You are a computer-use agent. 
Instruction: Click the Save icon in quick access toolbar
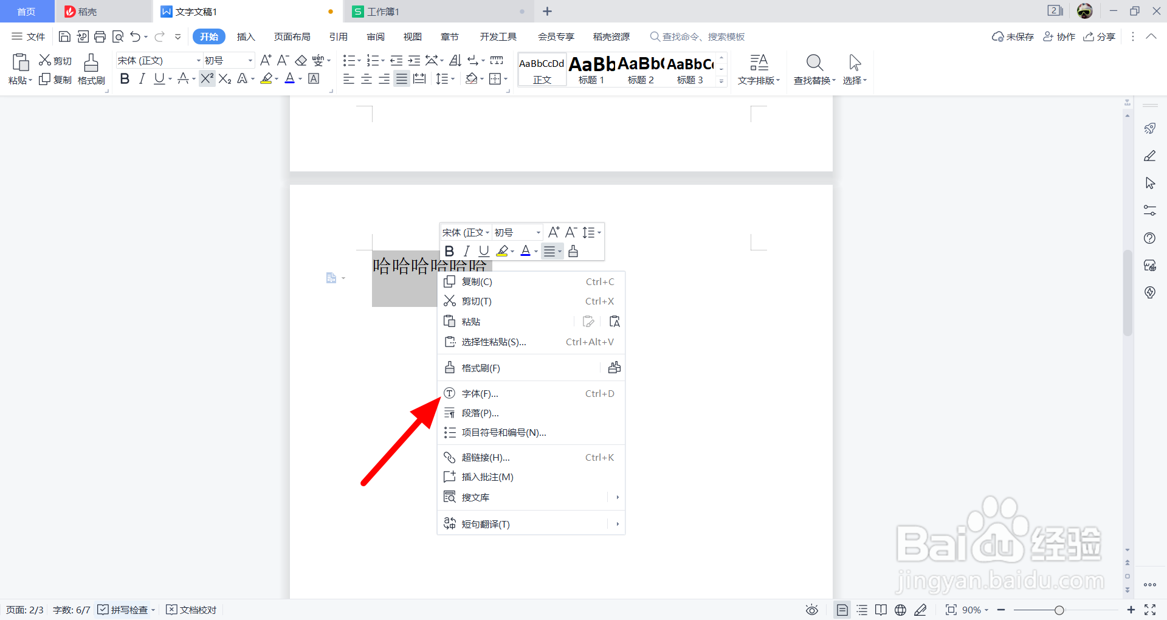[x=64, y=36]
